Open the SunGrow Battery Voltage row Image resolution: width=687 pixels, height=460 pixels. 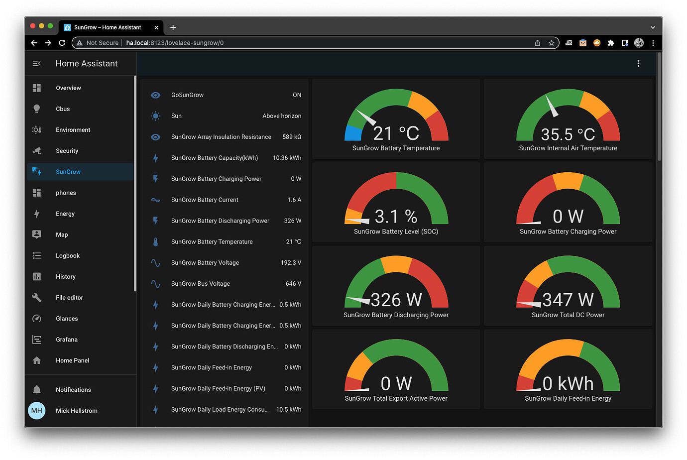pyautogui.click(x=226, y=262)
